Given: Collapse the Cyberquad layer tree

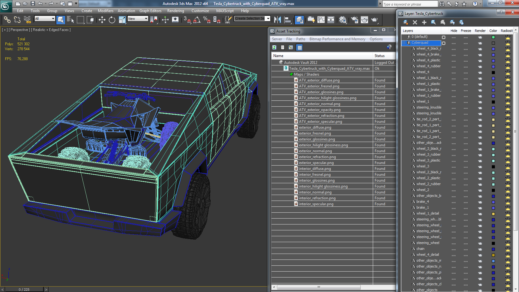Looking at the screenshot, I should tap(404, 43).
